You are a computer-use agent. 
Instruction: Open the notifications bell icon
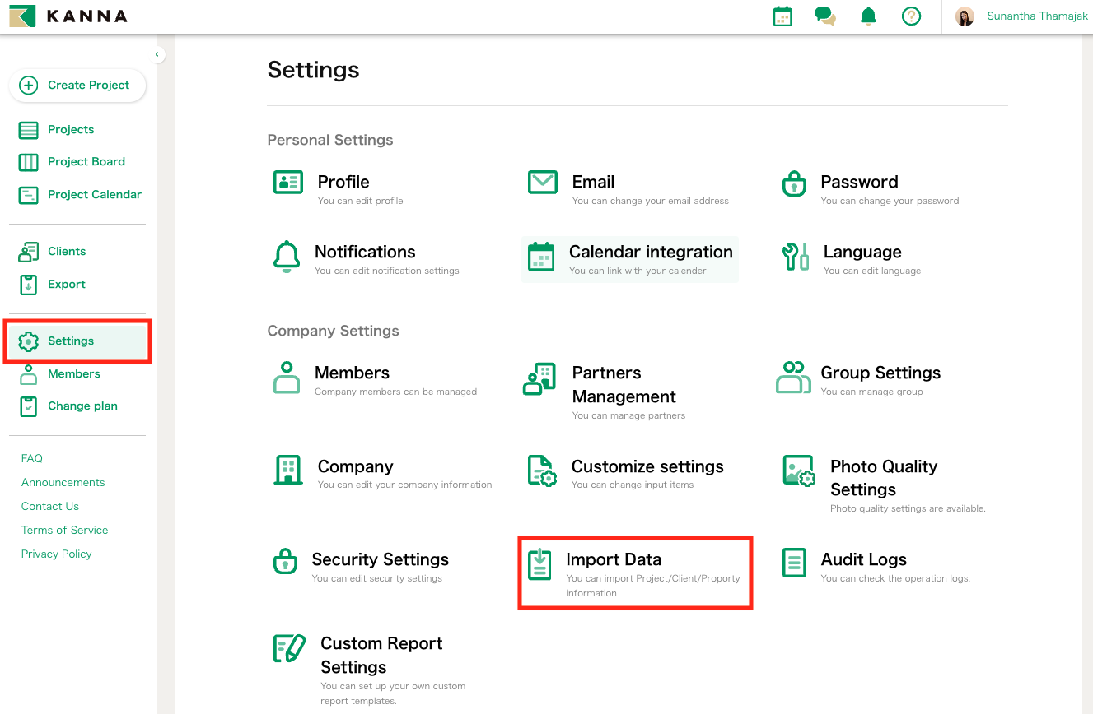click(x=868, y=16)
